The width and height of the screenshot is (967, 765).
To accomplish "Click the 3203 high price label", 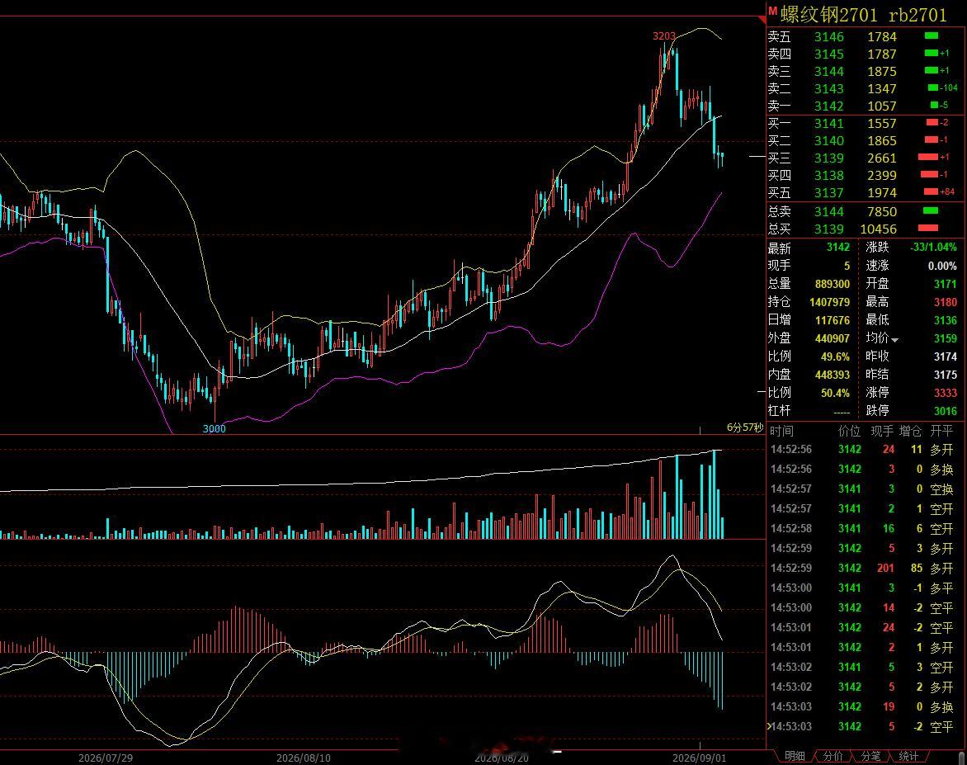I will (664, 35).
